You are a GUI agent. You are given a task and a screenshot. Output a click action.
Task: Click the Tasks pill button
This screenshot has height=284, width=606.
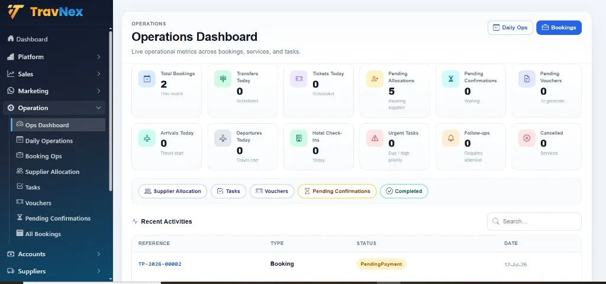[x=228, y=191]
